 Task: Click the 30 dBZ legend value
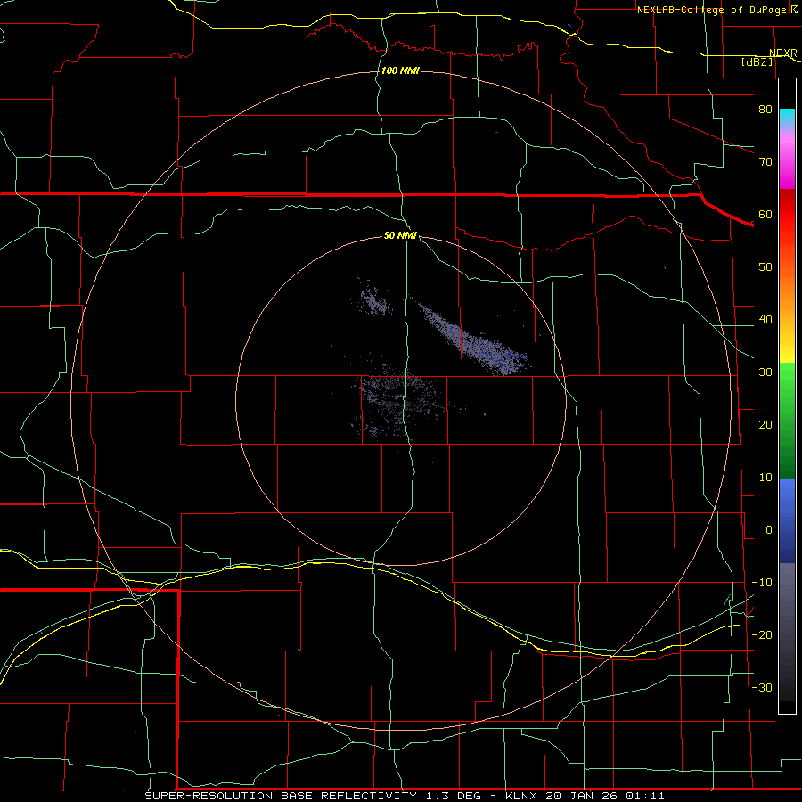pos(765,372)
